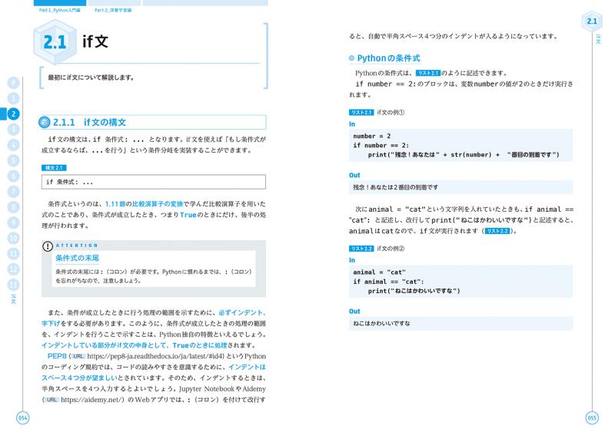Click the code line if animal == "cat":
615x435 pixels.
[388, 282]
